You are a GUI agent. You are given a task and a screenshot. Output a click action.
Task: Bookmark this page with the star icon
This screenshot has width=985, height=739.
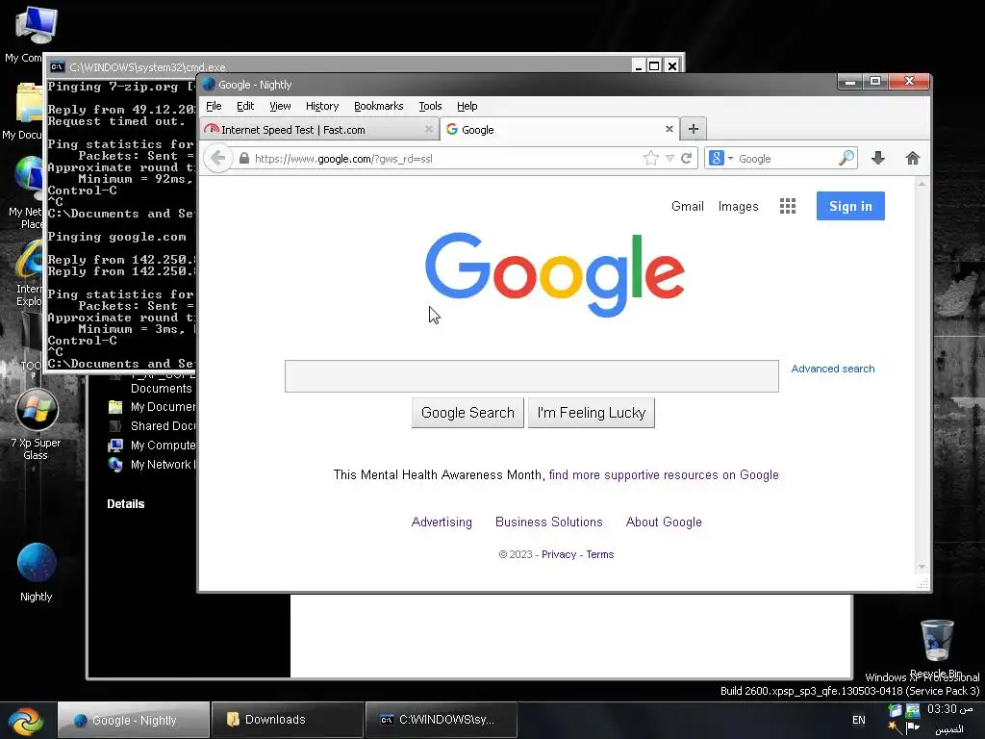pos(651,159)
